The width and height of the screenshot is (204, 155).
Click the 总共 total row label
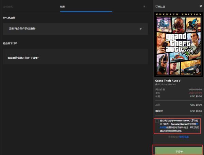(158, 105)
